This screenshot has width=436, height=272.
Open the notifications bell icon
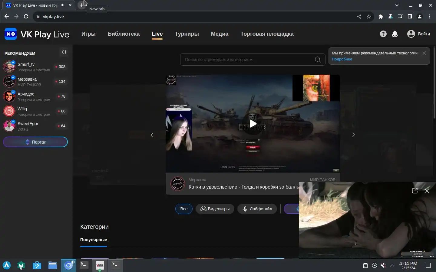pyautogui.click(x=395, y=34)
